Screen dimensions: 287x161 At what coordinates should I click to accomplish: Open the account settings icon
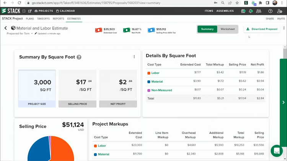coord(279,11)
